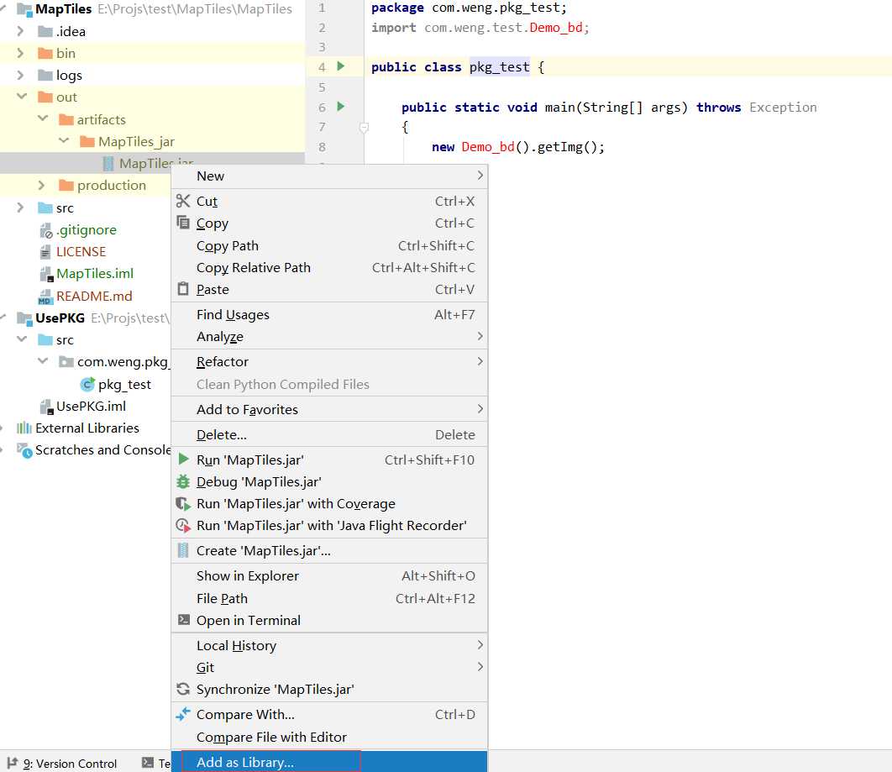Screen dimensions: 892x772
Task: Open the New submenu
Action: point(329,176)
